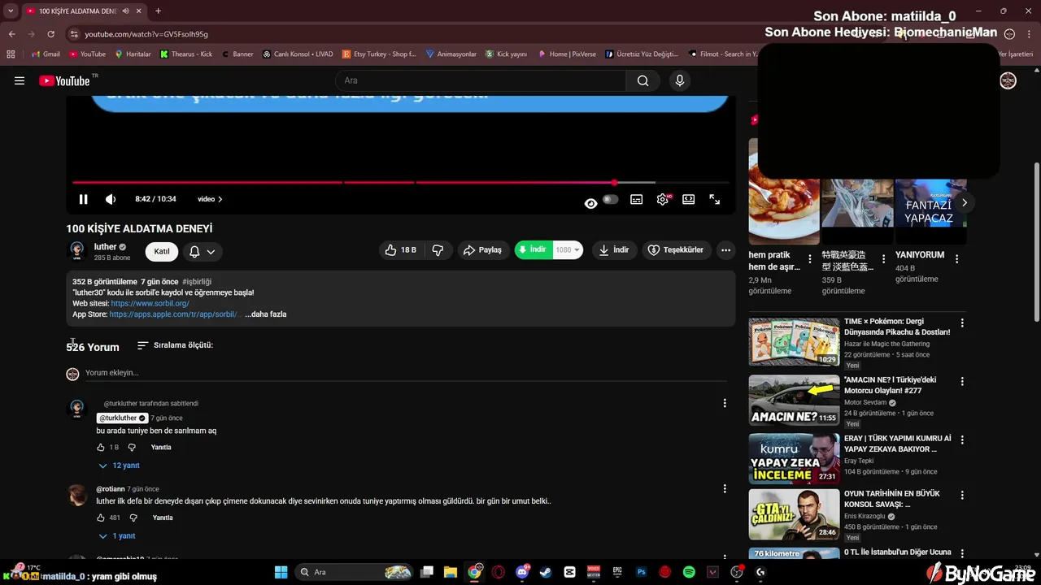This screenshot has width=1041, height=585.
Task: Pause the video playback
Action: tap(83, 199)
